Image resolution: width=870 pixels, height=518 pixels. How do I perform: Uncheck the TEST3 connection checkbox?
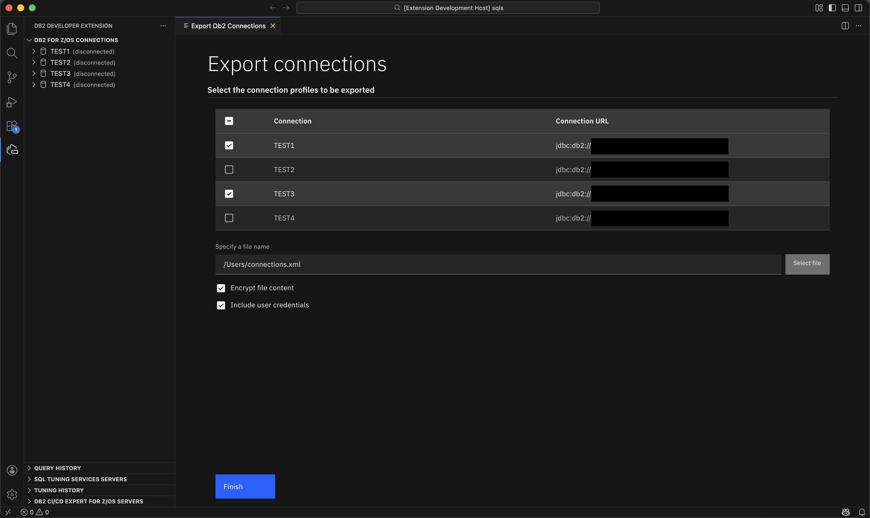pos(229,194)
